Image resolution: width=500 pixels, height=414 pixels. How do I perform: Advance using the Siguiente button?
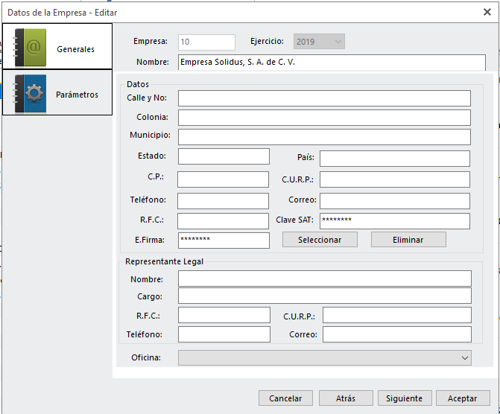404,398
